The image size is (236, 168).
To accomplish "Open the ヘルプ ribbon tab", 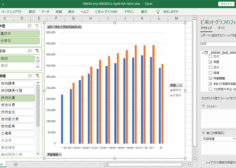I will (x=85, y=12).
